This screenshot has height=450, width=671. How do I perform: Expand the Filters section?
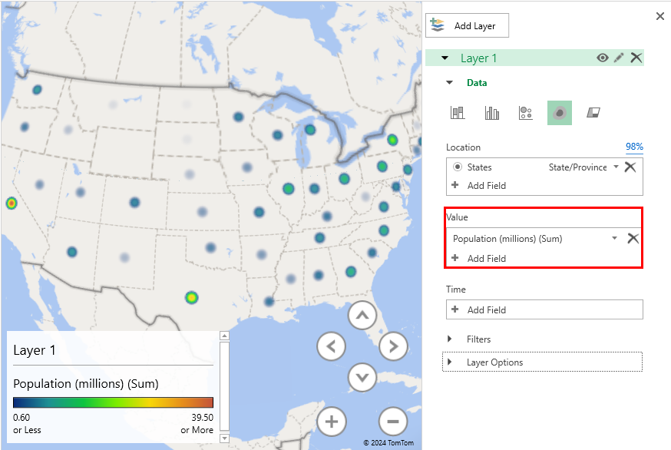449,339
